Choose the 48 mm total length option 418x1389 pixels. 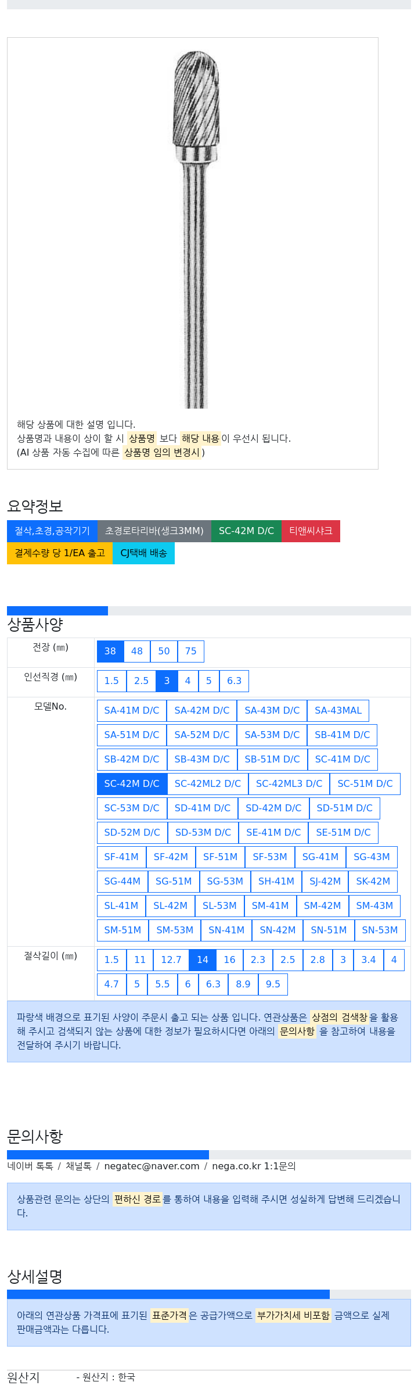tap(137, 651)
